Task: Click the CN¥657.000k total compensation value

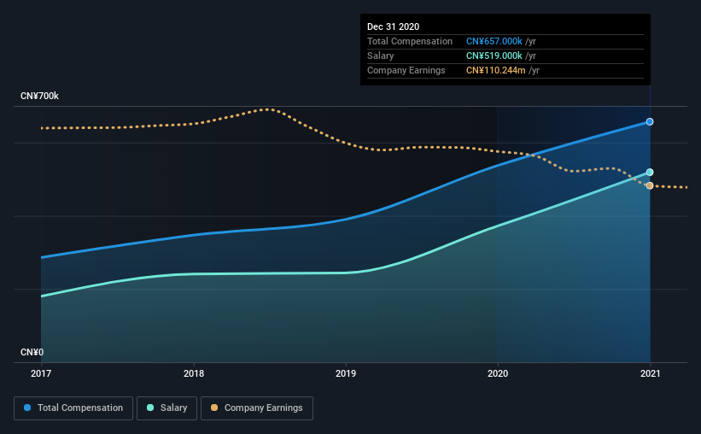Action: [x=494, y=41]
